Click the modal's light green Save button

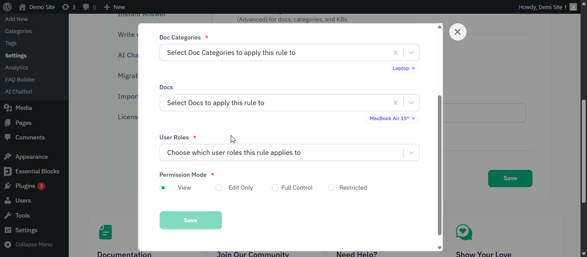coord(191,220)
